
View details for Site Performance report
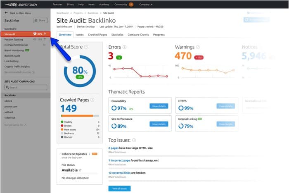point(159,124)
